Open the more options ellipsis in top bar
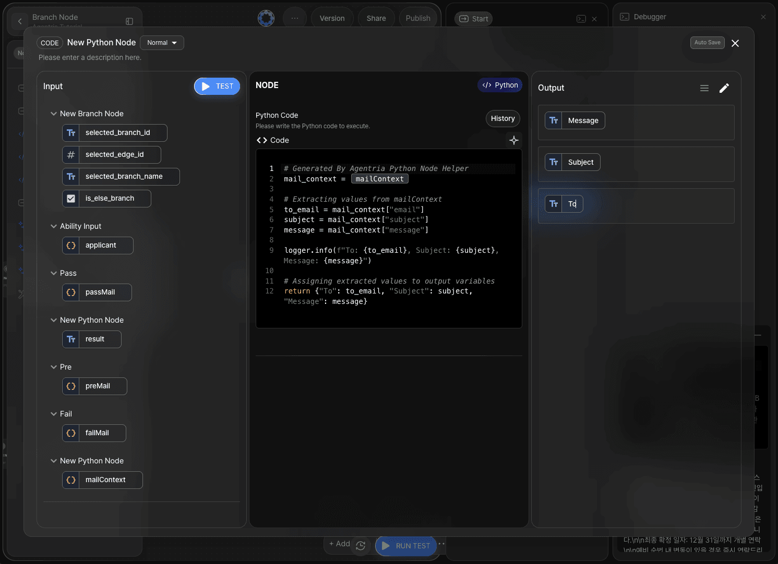Image resolution: width=778 pixels, height=564 pixels. tap(295, 18)
